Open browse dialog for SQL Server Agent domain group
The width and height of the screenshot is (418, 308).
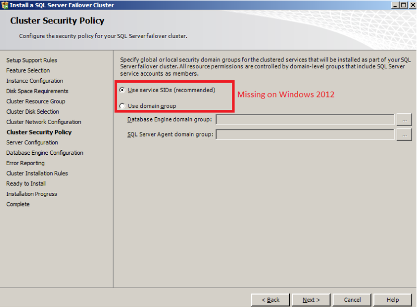tap(404, 134)
